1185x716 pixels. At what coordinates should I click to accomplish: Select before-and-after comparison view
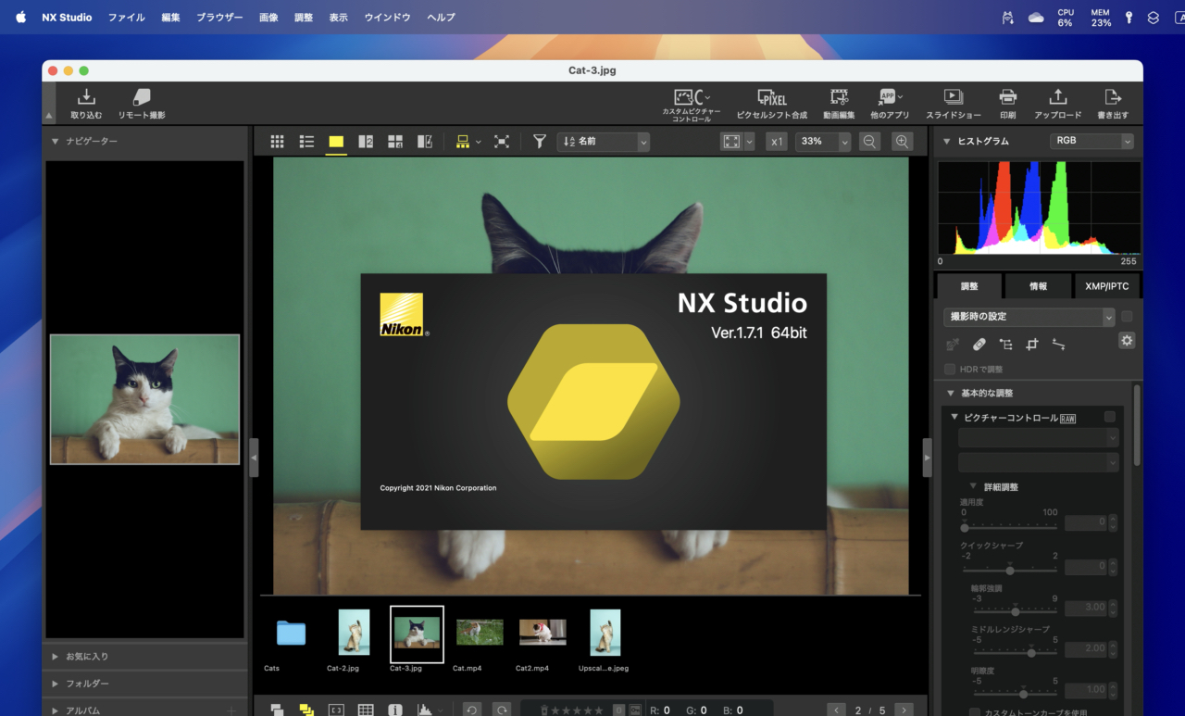tap(425, 142)
